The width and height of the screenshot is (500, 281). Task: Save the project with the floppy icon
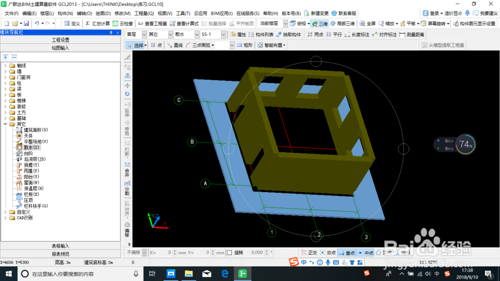26,23
